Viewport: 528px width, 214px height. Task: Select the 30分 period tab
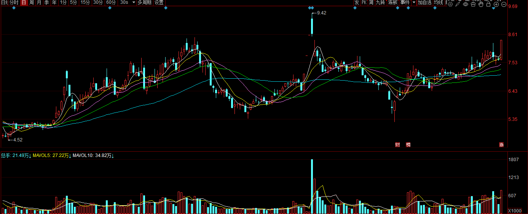point(98,2)
